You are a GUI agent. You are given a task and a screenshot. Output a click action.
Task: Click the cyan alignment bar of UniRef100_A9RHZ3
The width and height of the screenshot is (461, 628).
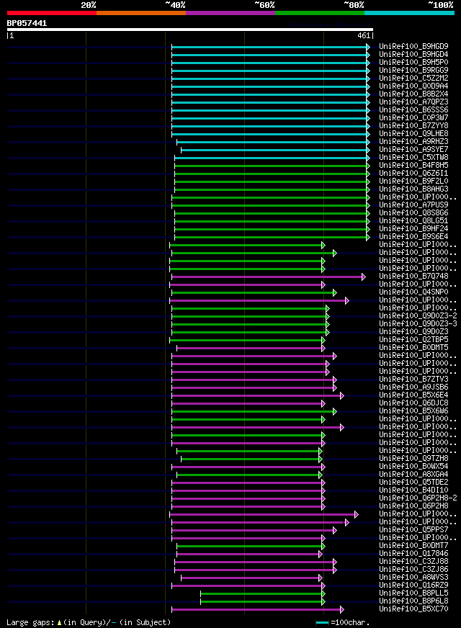[272, 142]
